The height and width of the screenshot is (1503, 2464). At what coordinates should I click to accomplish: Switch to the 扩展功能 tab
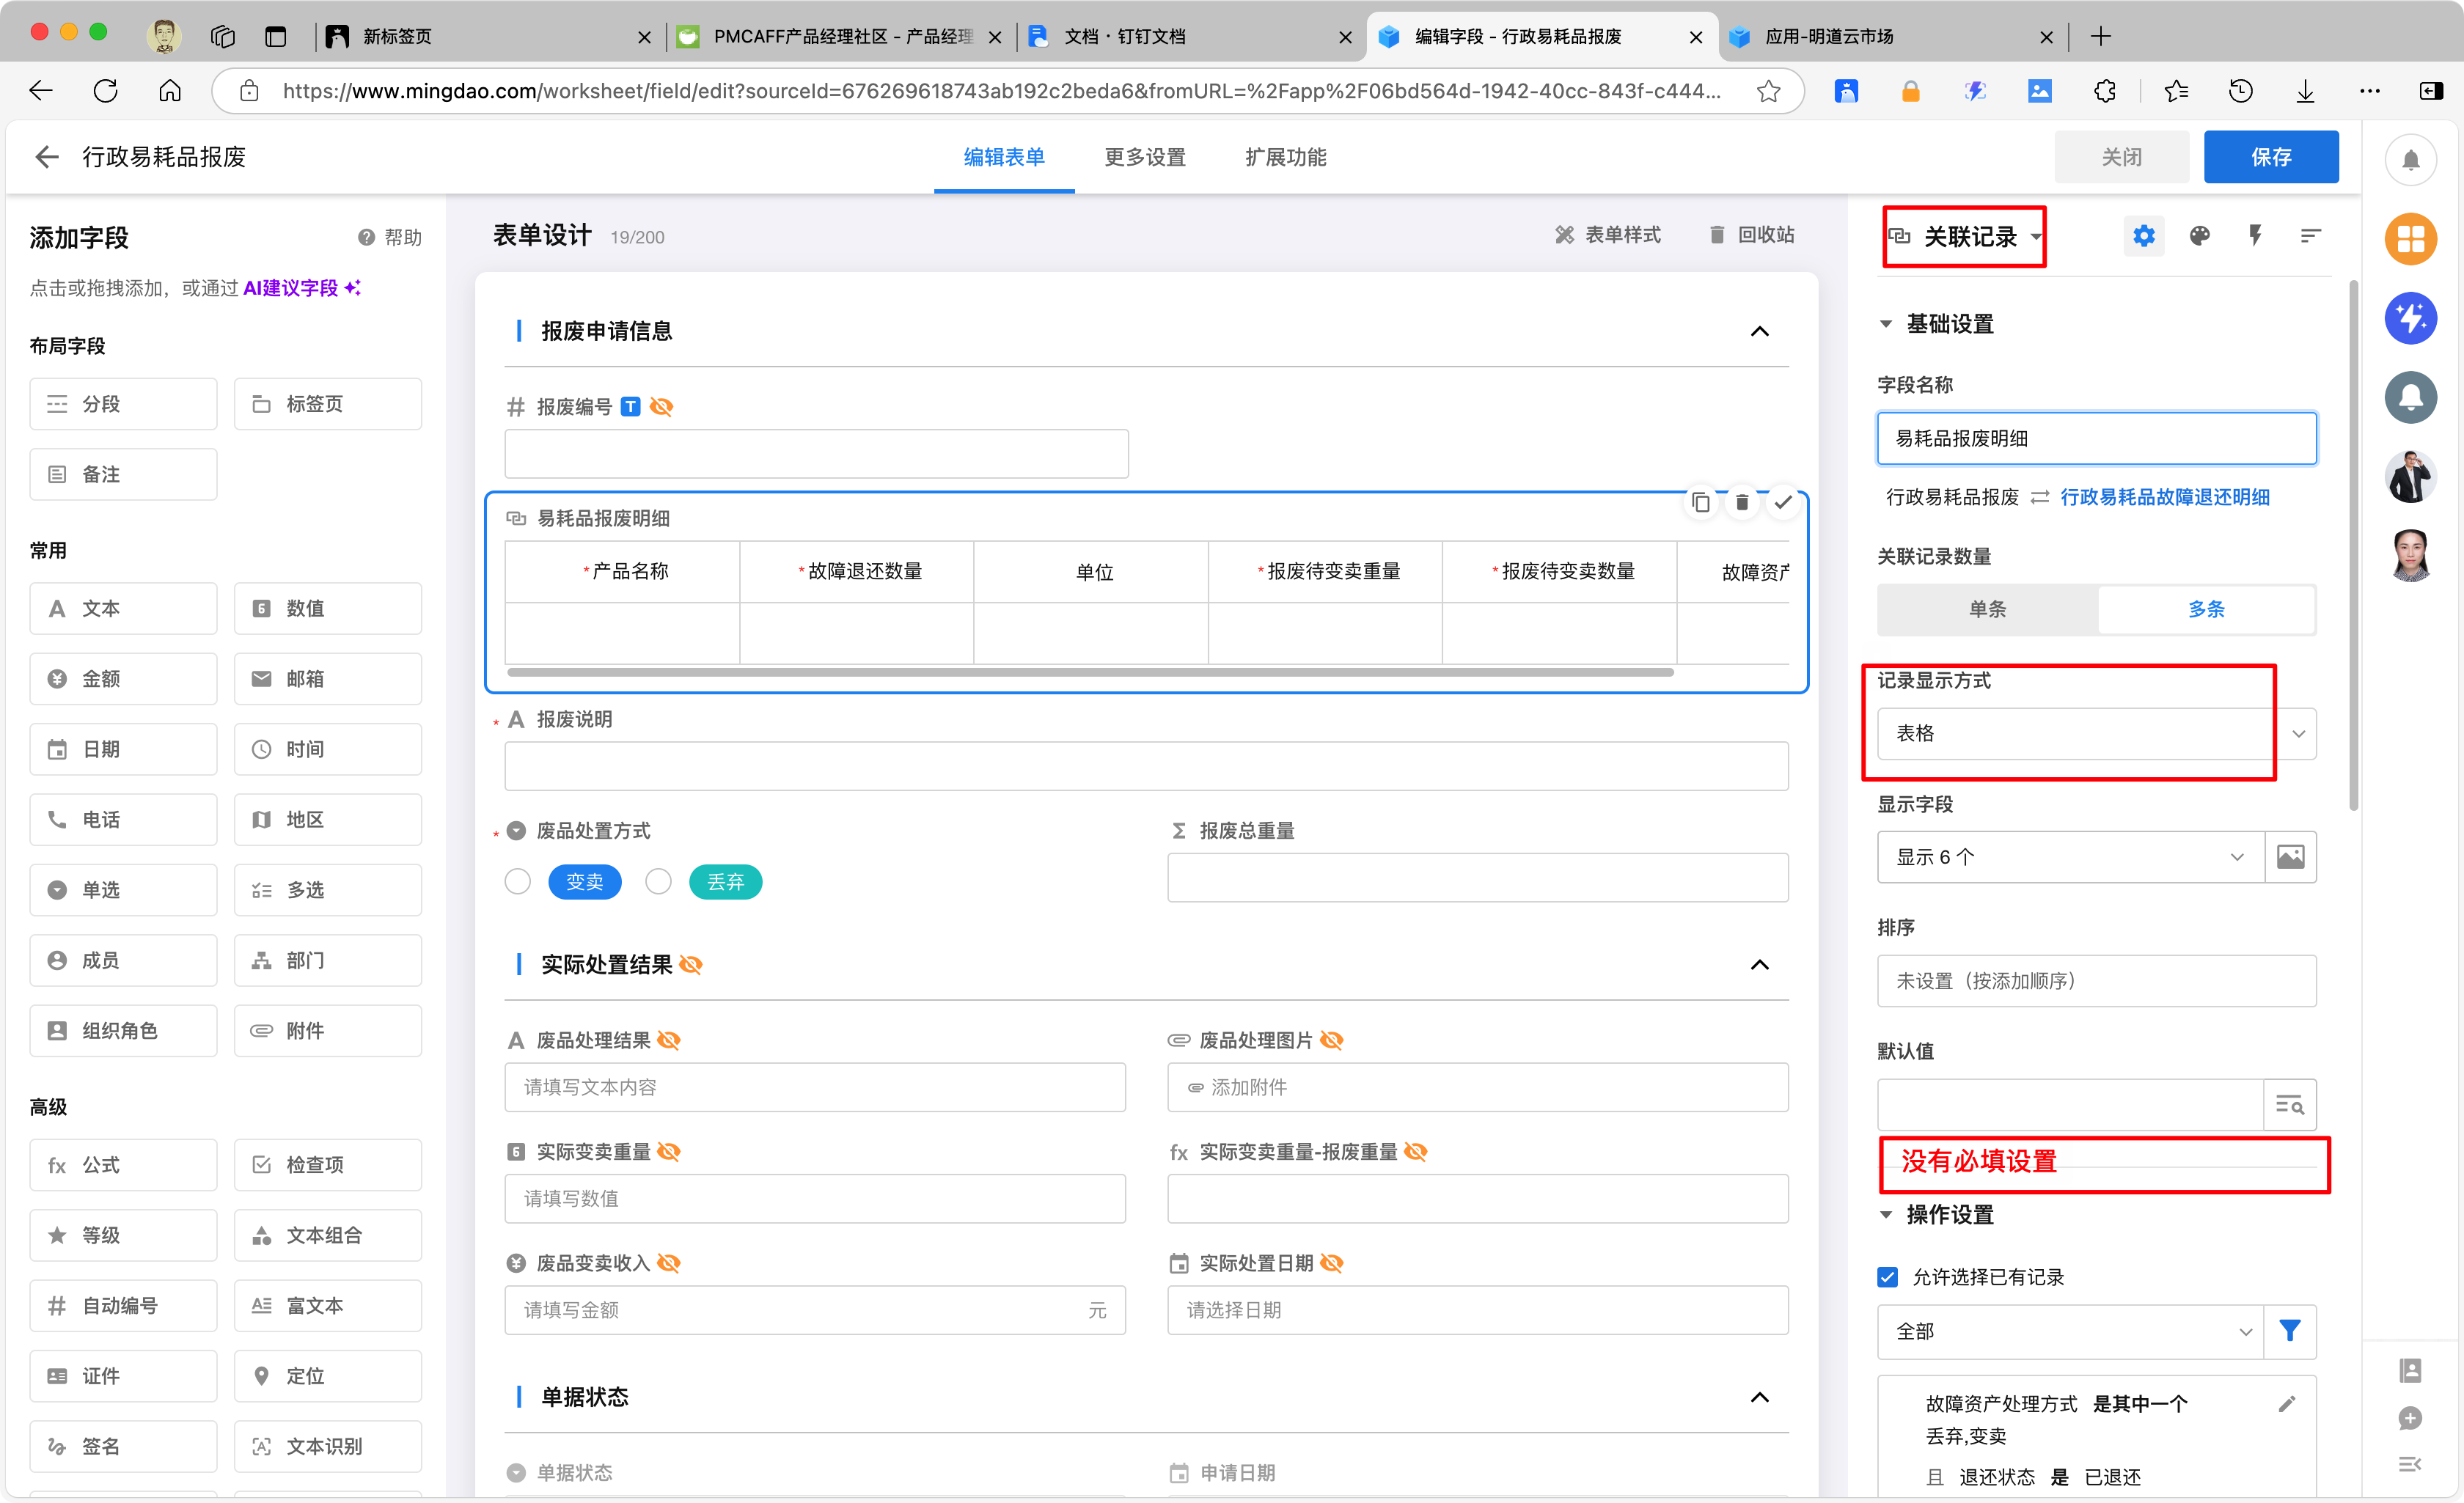click(1285, 157)
